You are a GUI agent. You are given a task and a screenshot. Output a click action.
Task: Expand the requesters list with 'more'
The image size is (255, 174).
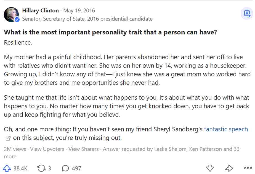click(x=10, y=157)
